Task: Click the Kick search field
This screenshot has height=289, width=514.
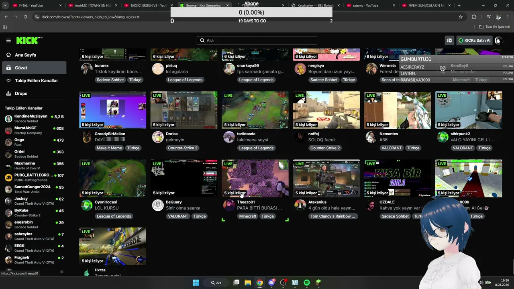Action: pyautogui.click(x=257, y=41)
